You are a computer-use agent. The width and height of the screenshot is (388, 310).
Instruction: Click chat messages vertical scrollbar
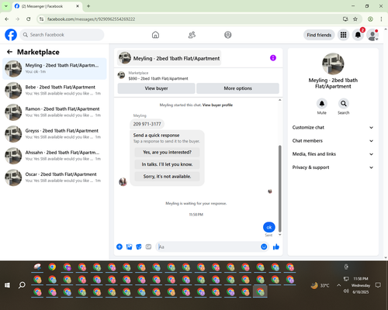[279, 188]
